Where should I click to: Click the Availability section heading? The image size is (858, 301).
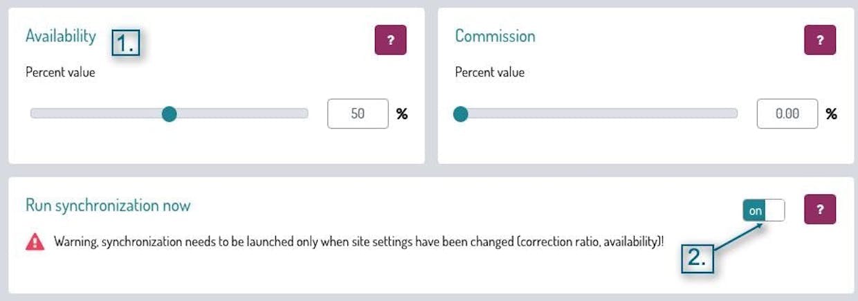61,36
